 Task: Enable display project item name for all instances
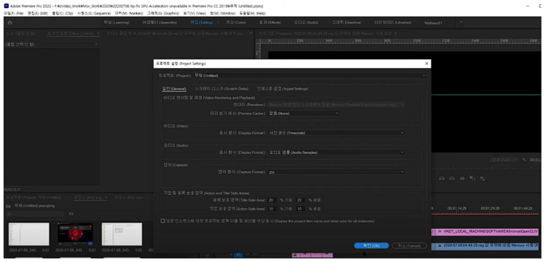click(x=163, y=220)
